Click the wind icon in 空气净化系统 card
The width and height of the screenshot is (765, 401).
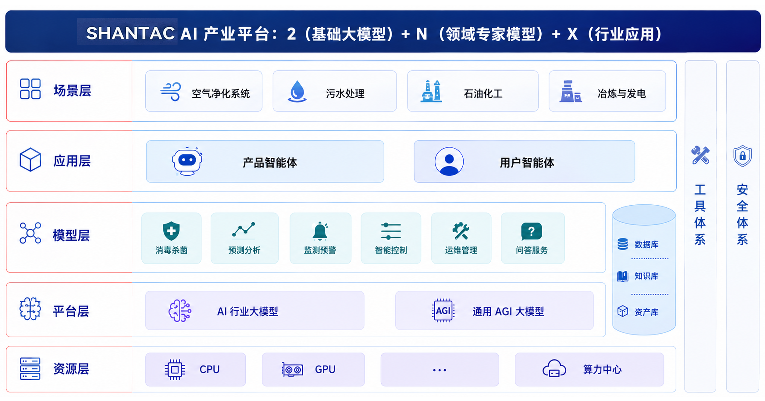171,91
